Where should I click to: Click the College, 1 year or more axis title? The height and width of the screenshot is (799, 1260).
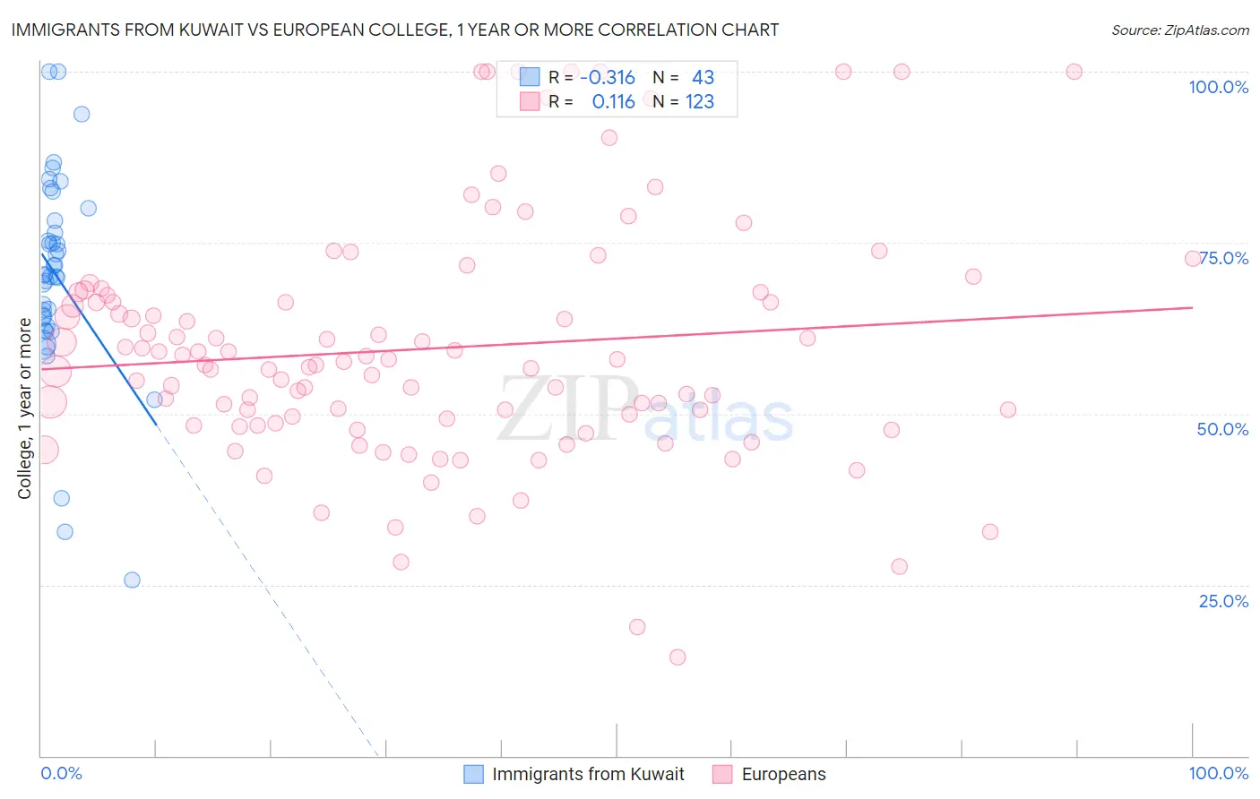(24, 408)
